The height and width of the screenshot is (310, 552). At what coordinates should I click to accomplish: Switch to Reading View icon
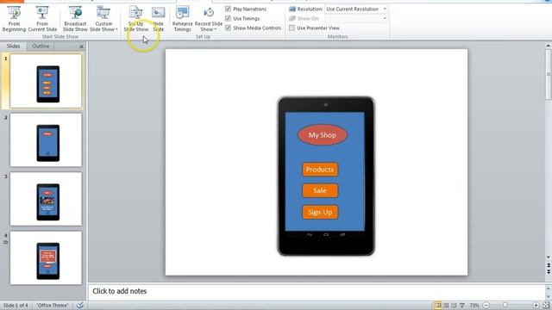[x=455, y=306]
